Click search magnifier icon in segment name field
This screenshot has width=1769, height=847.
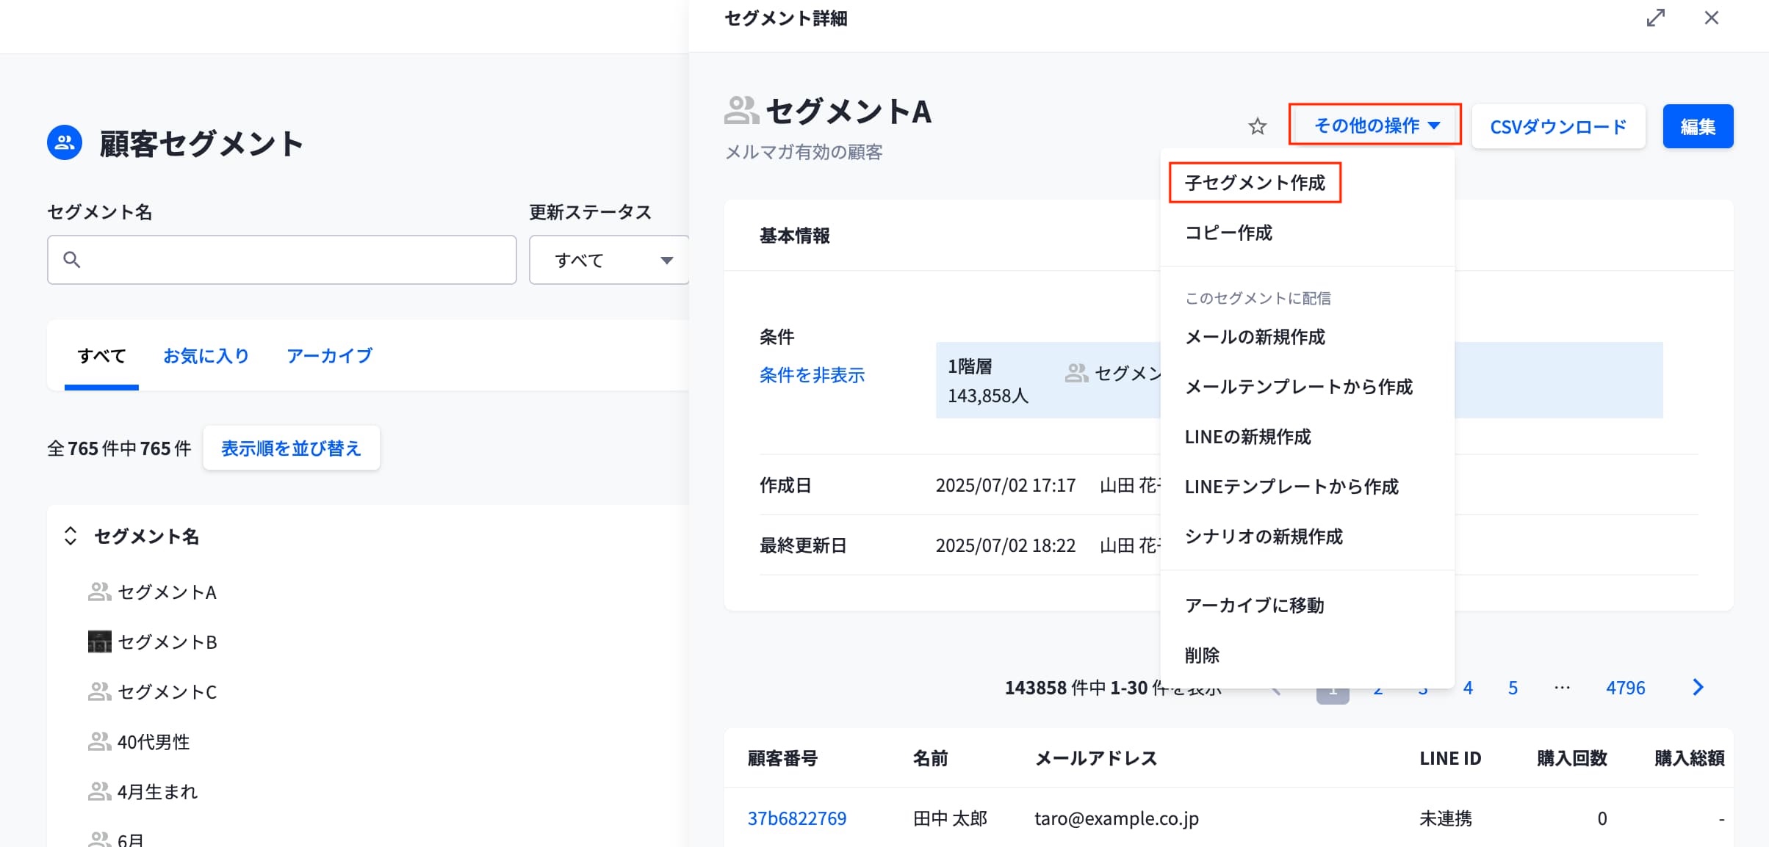(71, 260)
